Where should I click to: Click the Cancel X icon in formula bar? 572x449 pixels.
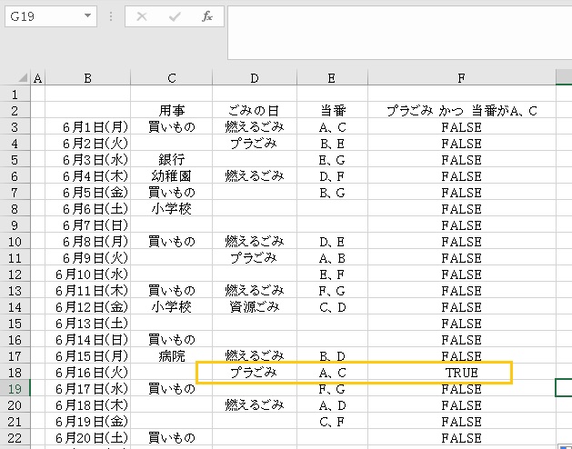(143, 17)
